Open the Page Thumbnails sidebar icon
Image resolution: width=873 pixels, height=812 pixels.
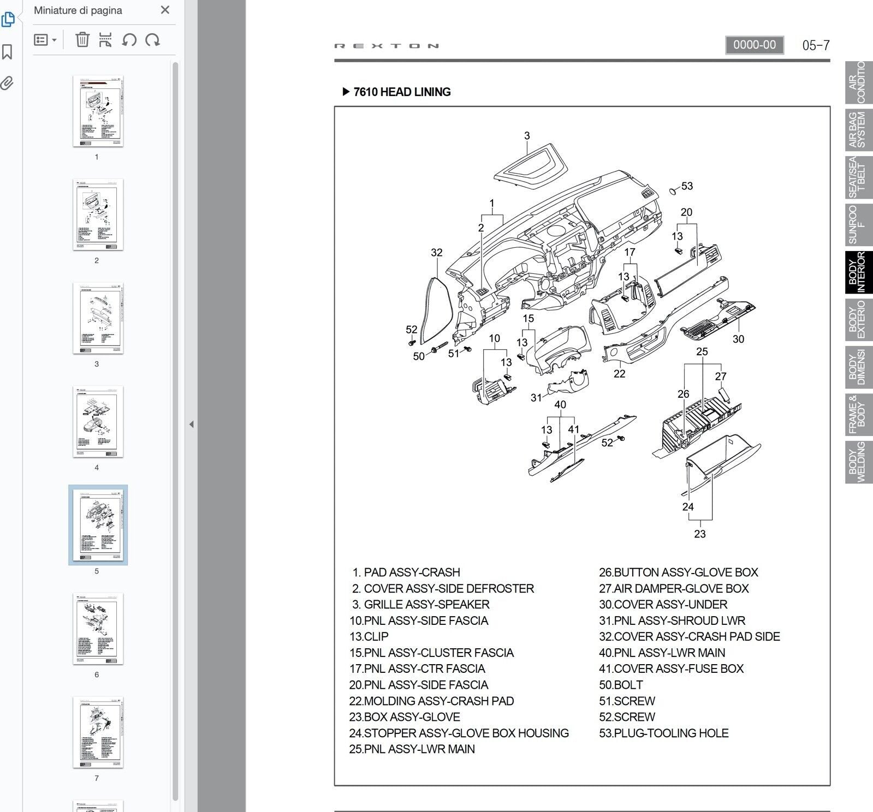pyautogui.click(x=8, y=20)
